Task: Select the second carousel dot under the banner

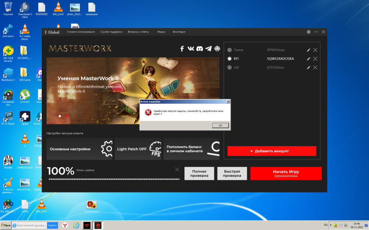Action: pyautogui.click(x=67, y=116)
